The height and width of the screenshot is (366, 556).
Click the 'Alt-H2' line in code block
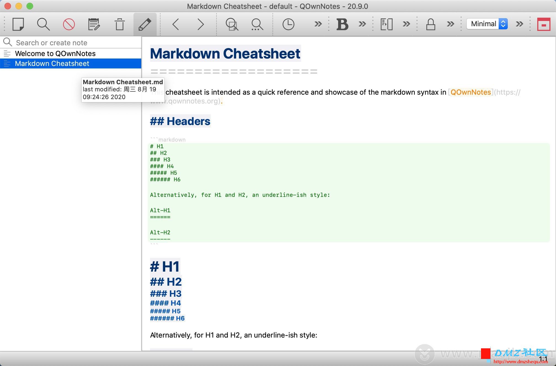pyautogui.click(x=160, y=233)
